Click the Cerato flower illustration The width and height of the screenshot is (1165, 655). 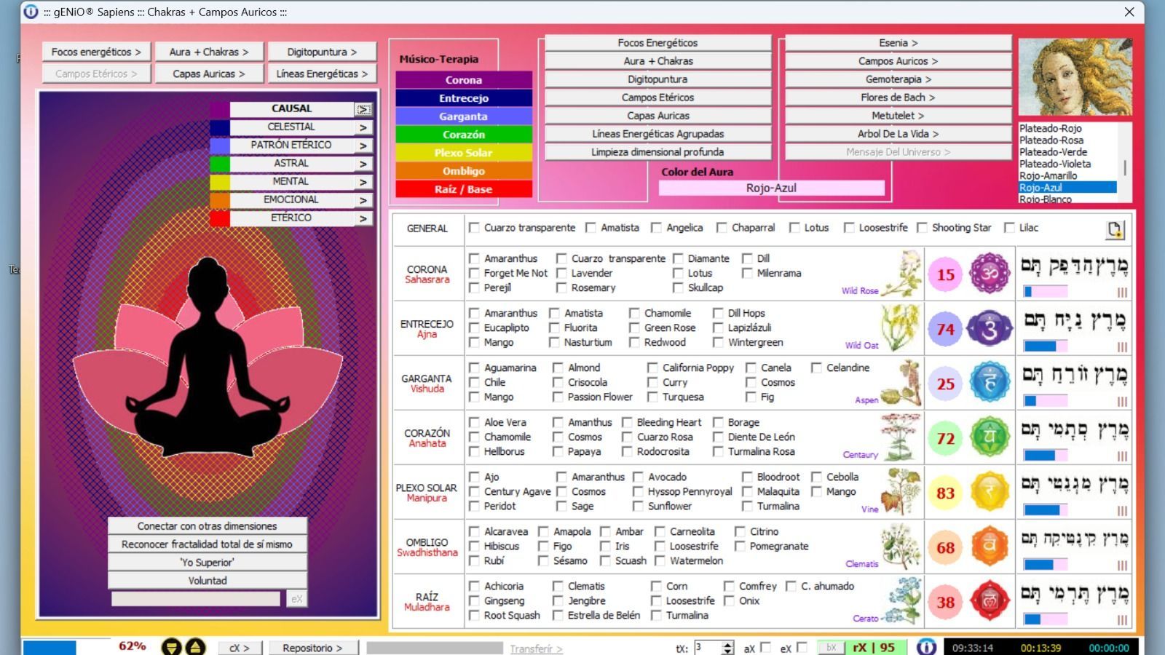[901, 600]
